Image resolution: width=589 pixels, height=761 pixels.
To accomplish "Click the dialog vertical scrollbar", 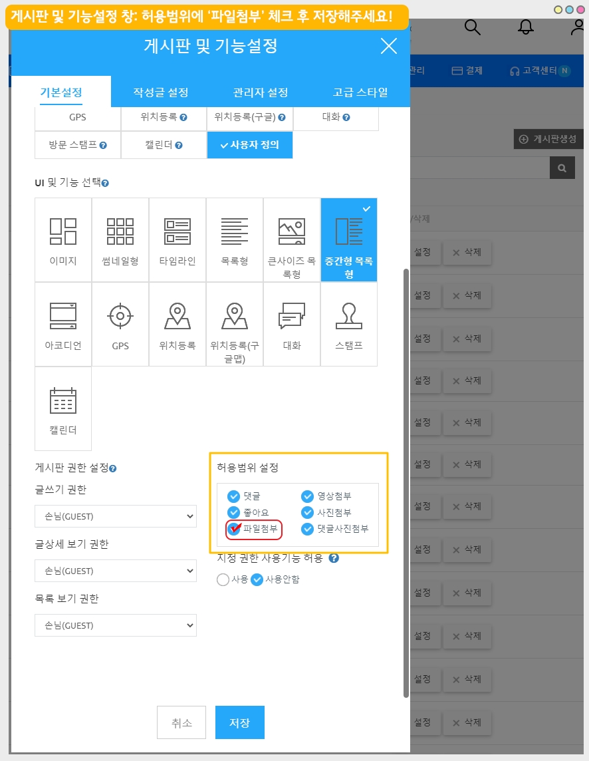I will click(x=406, y=483).
